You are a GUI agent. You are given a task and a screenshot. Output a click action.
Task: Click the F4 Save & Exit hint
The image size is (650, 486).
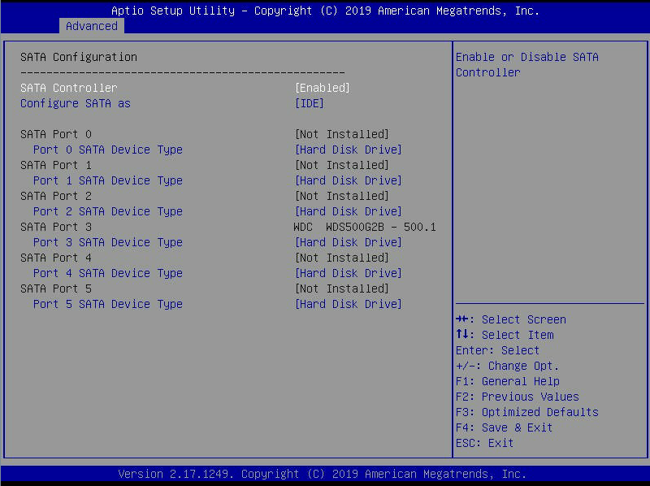coord(504,427)
